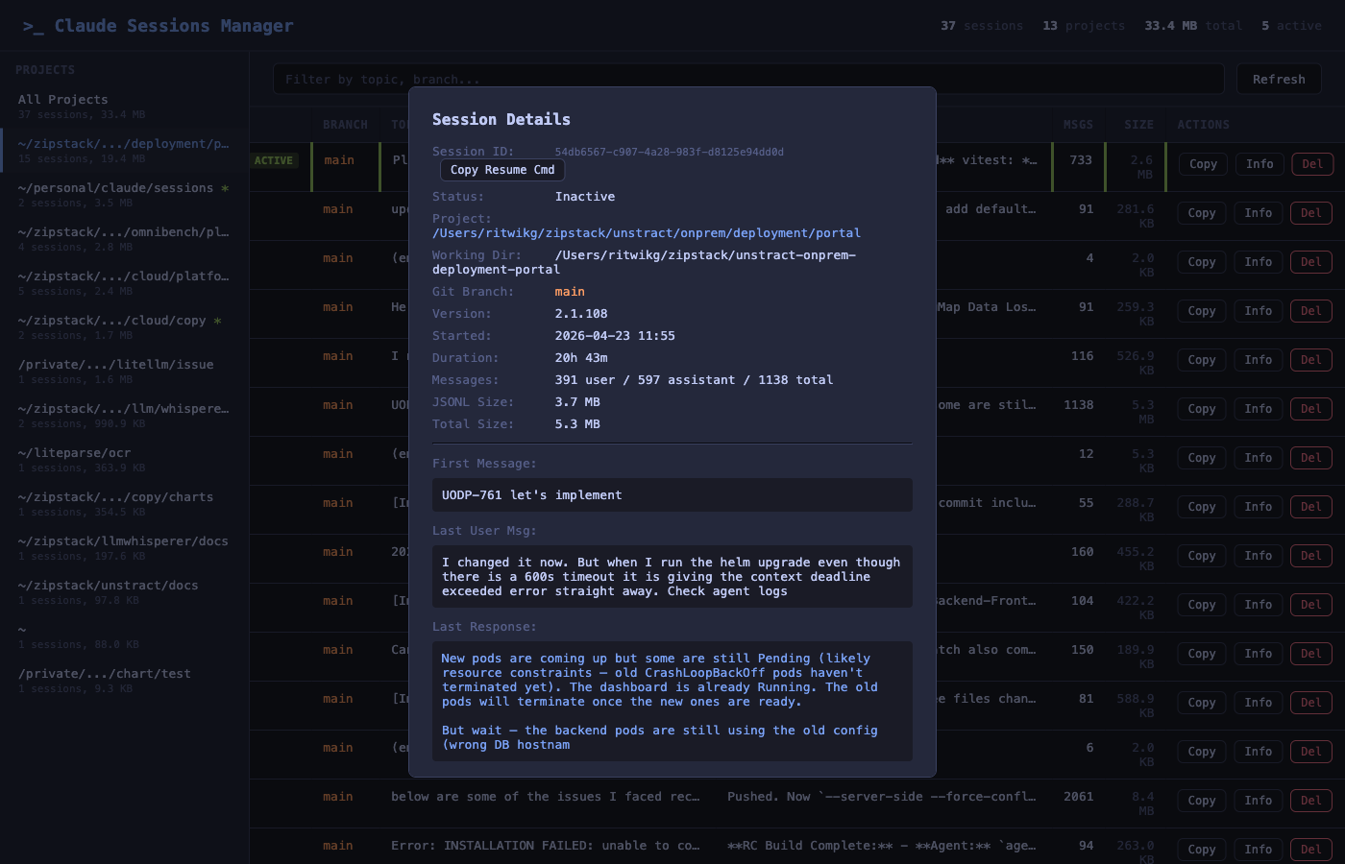Select the ~/personal/claude/sessions project
Viewport: 1345px width, 864px height.
coord(116,188)
